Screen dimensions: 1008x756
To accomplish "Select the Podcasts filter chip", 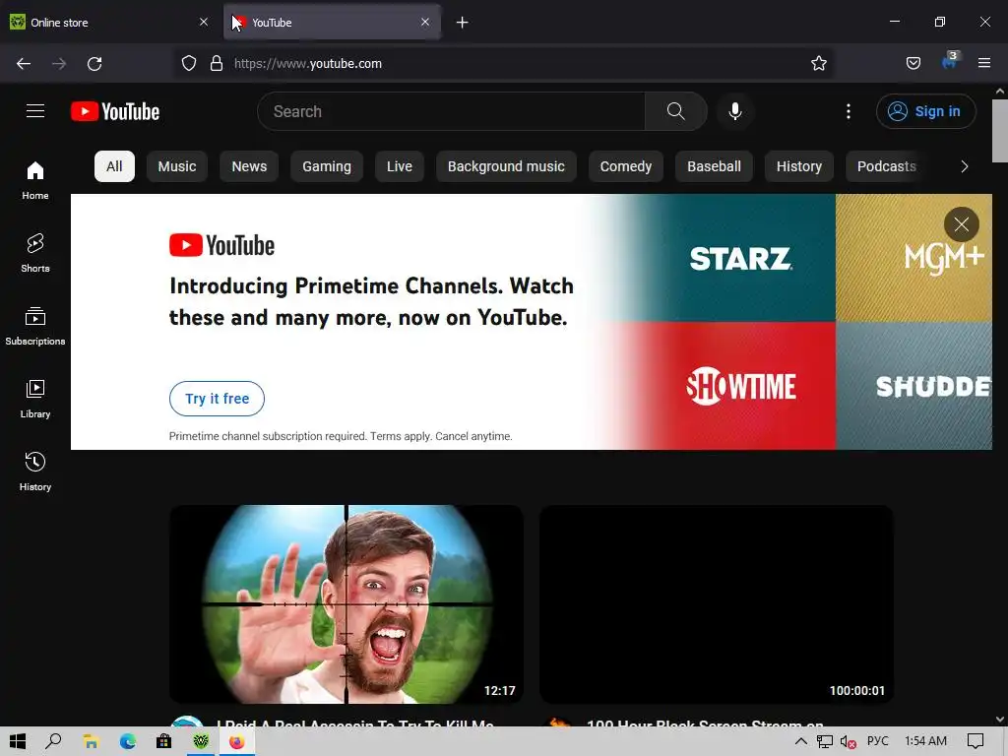I will [x=886, y=166].
